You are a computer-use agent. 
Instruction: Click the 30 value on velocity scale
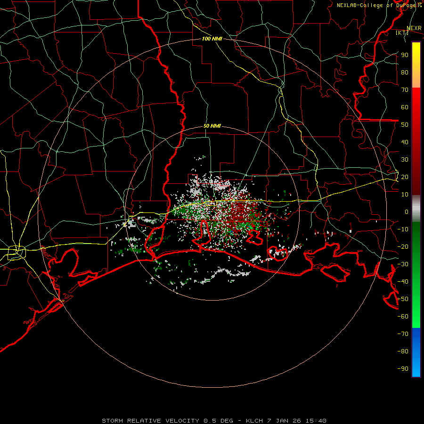[x=405, y=160]
